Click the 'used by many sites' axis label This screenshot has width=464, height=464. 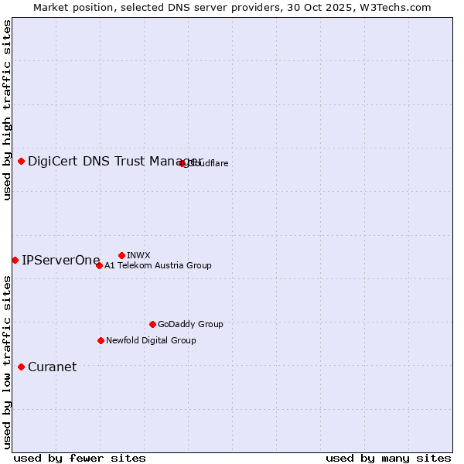pyautogui.click(x=388, y=458)
